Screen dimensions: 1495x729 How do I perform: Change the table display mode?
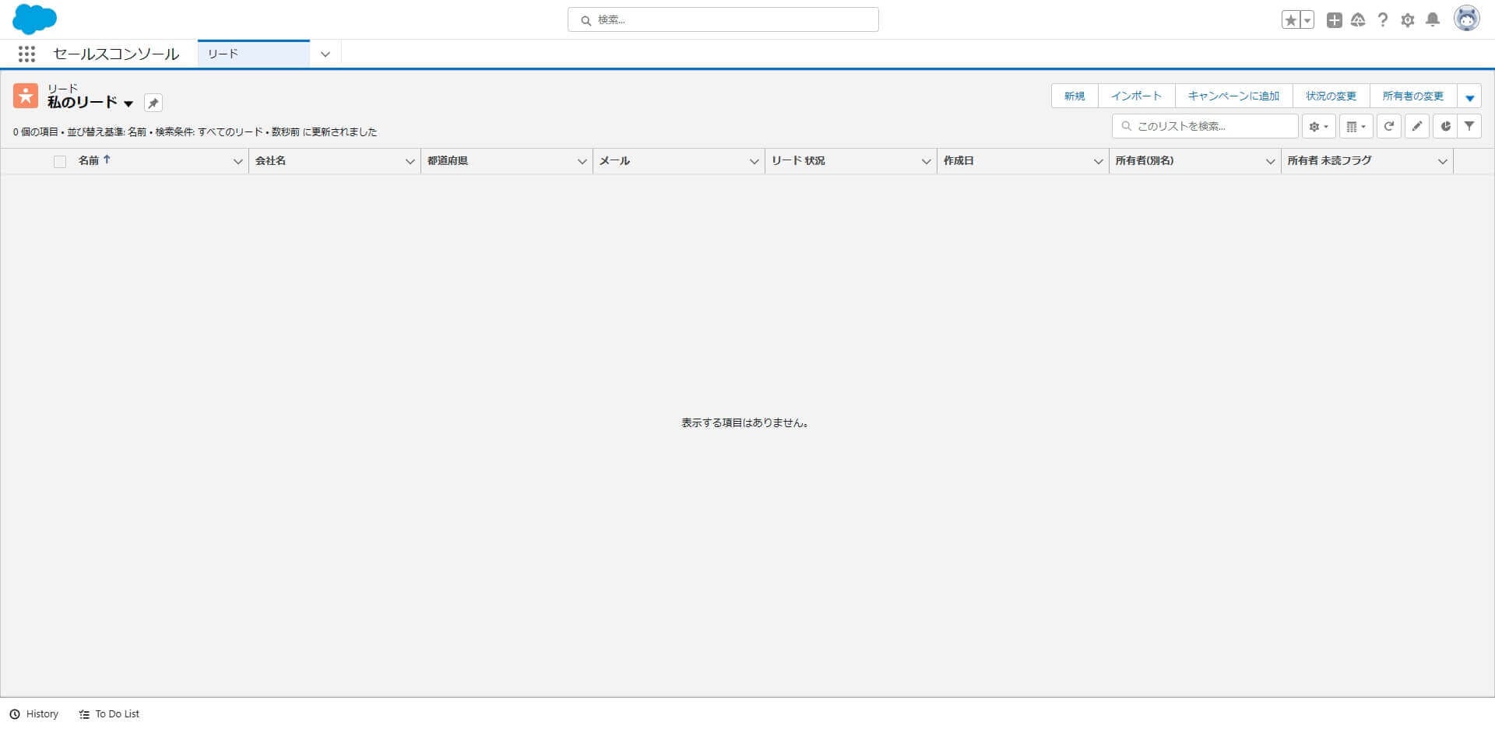[x=1356, y=126]
